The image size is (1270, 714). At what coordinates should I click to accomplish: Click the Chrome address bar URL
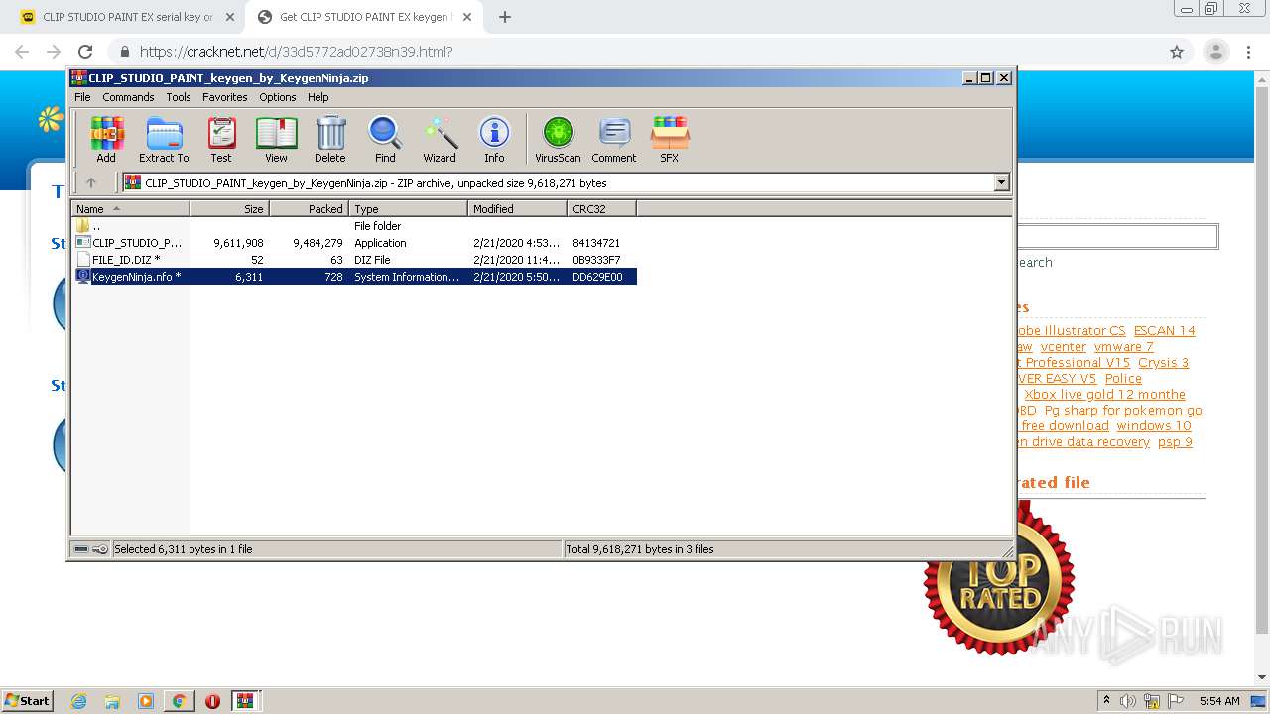coord(296,52)
